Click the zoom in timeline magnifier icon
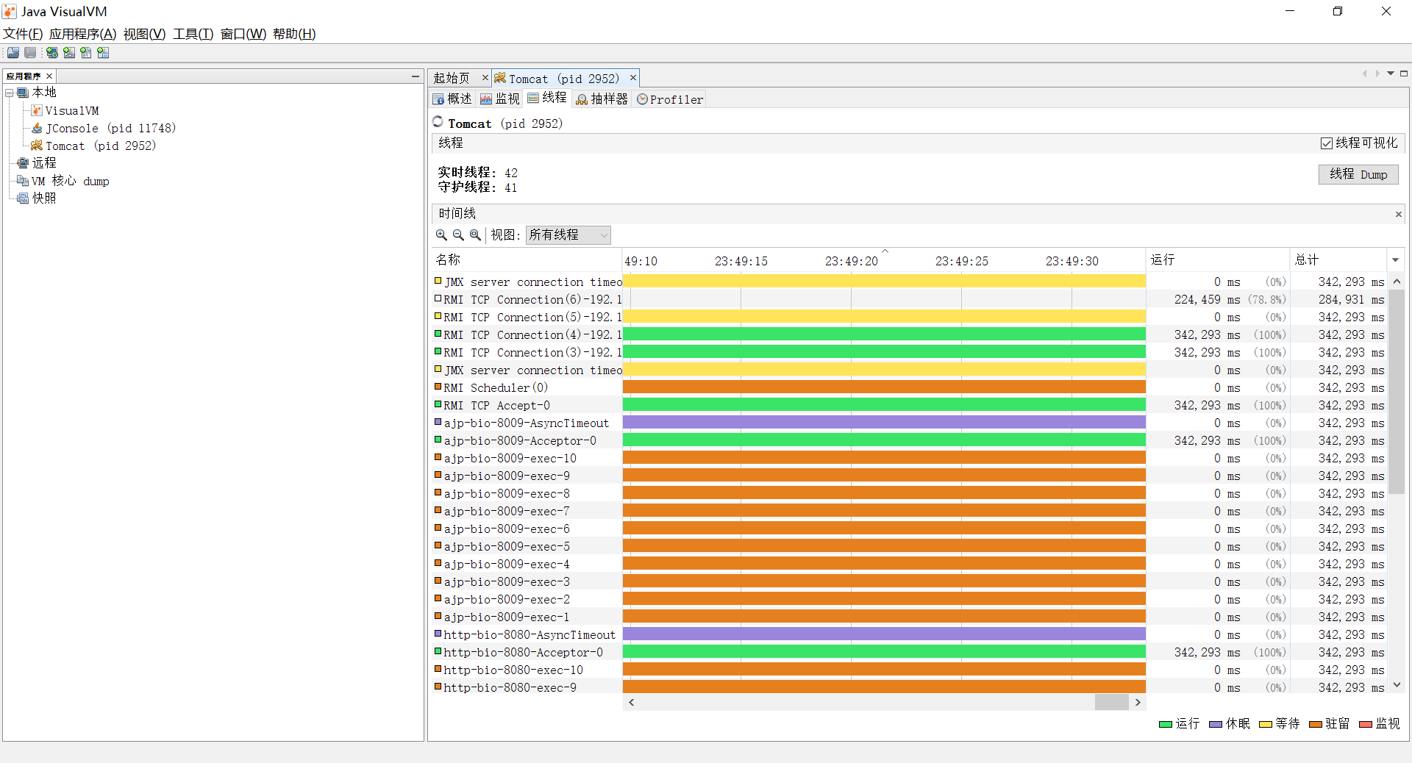Viewport: 1412px width, 763px height. coord(441,235)
